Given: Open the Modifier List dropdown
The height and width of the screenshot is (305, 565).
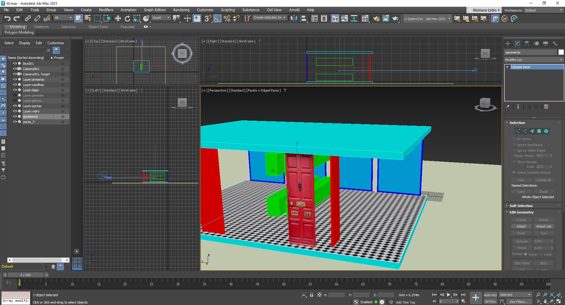Looking at the screenshot, I should (x=534, y=60).
